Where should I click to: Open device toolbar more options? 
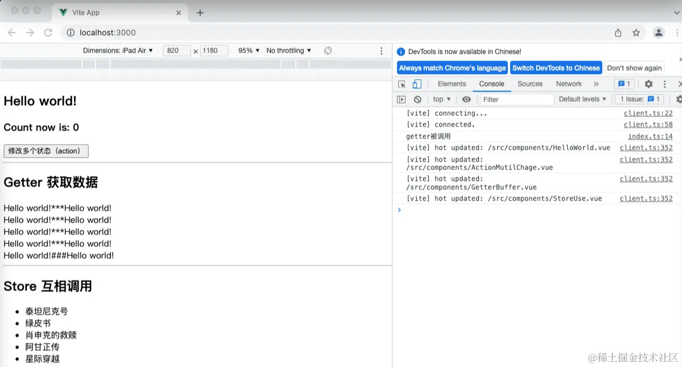coord(382,51)
